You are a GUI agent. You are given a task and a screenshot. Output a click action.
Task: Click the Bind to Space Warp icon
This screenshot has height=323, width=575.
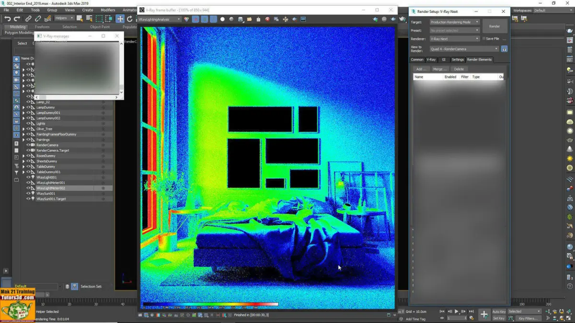pyautogui.click(x=47, y=19)
